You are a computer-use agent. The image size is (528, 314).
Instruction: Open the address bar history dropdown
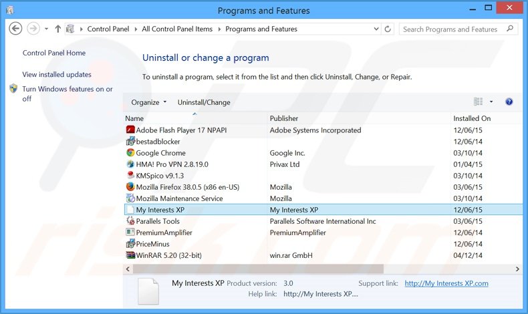coord(376,29)
